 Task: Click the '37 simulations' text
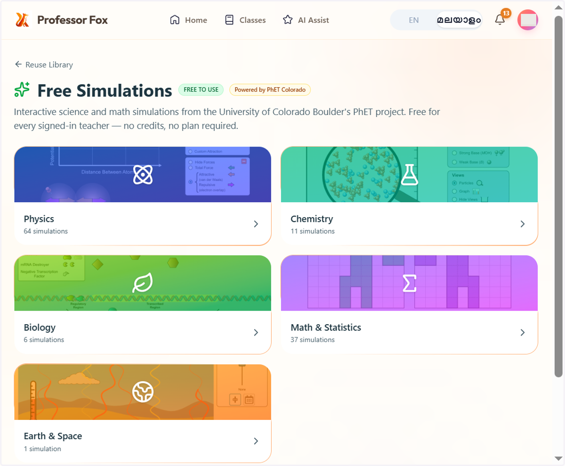tap(313, 340)
